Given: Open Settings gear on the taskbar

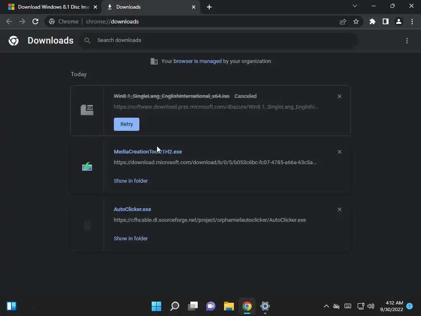Looking at the screenshot, I should (x=265, y=306).
